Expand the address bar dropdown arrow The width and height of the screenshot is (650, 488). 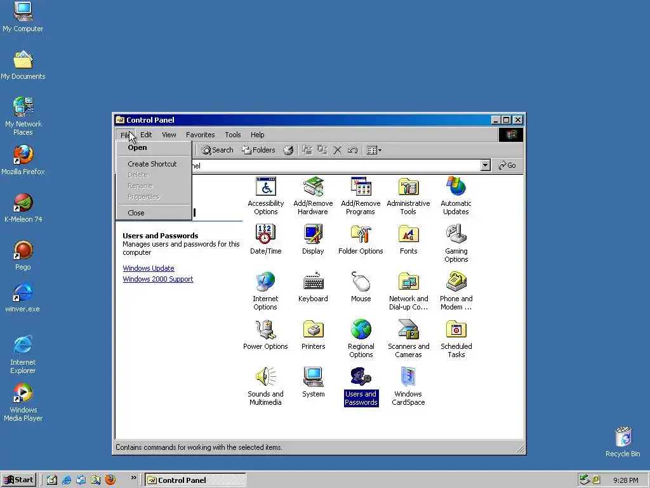(486, 165)
